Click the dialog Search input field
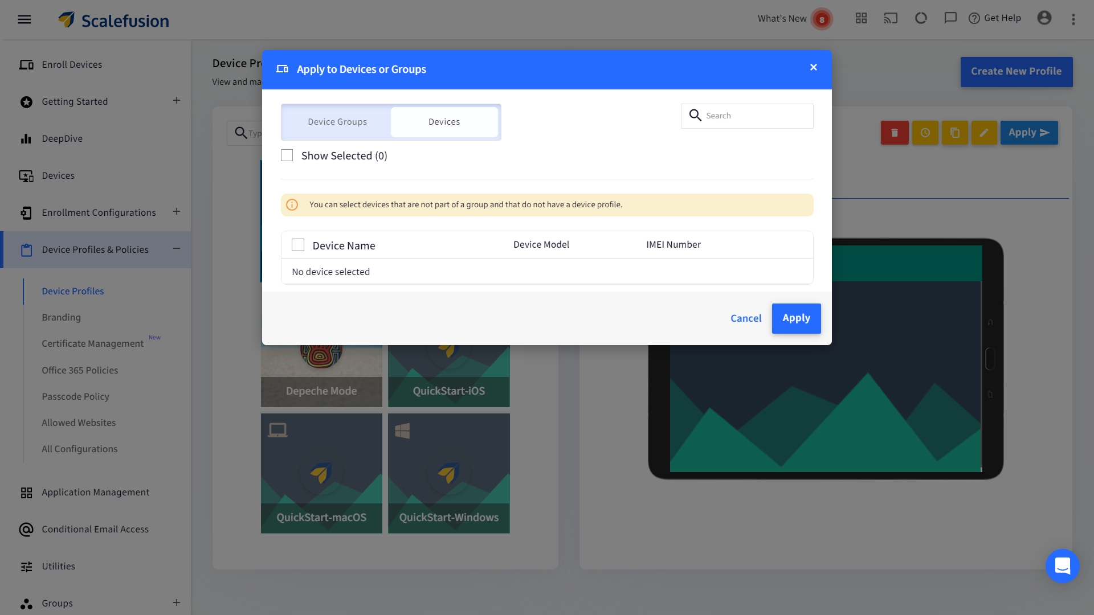 747,116
